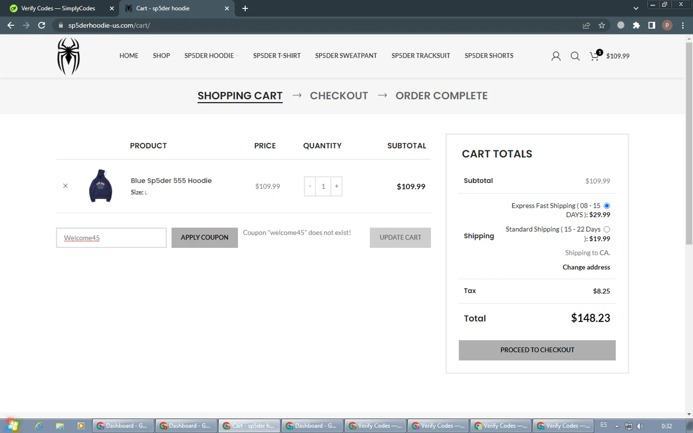Viewport: 693px width, 433px height.
Task: Click the share page icon in address bar
Action: tap(586, 25)
